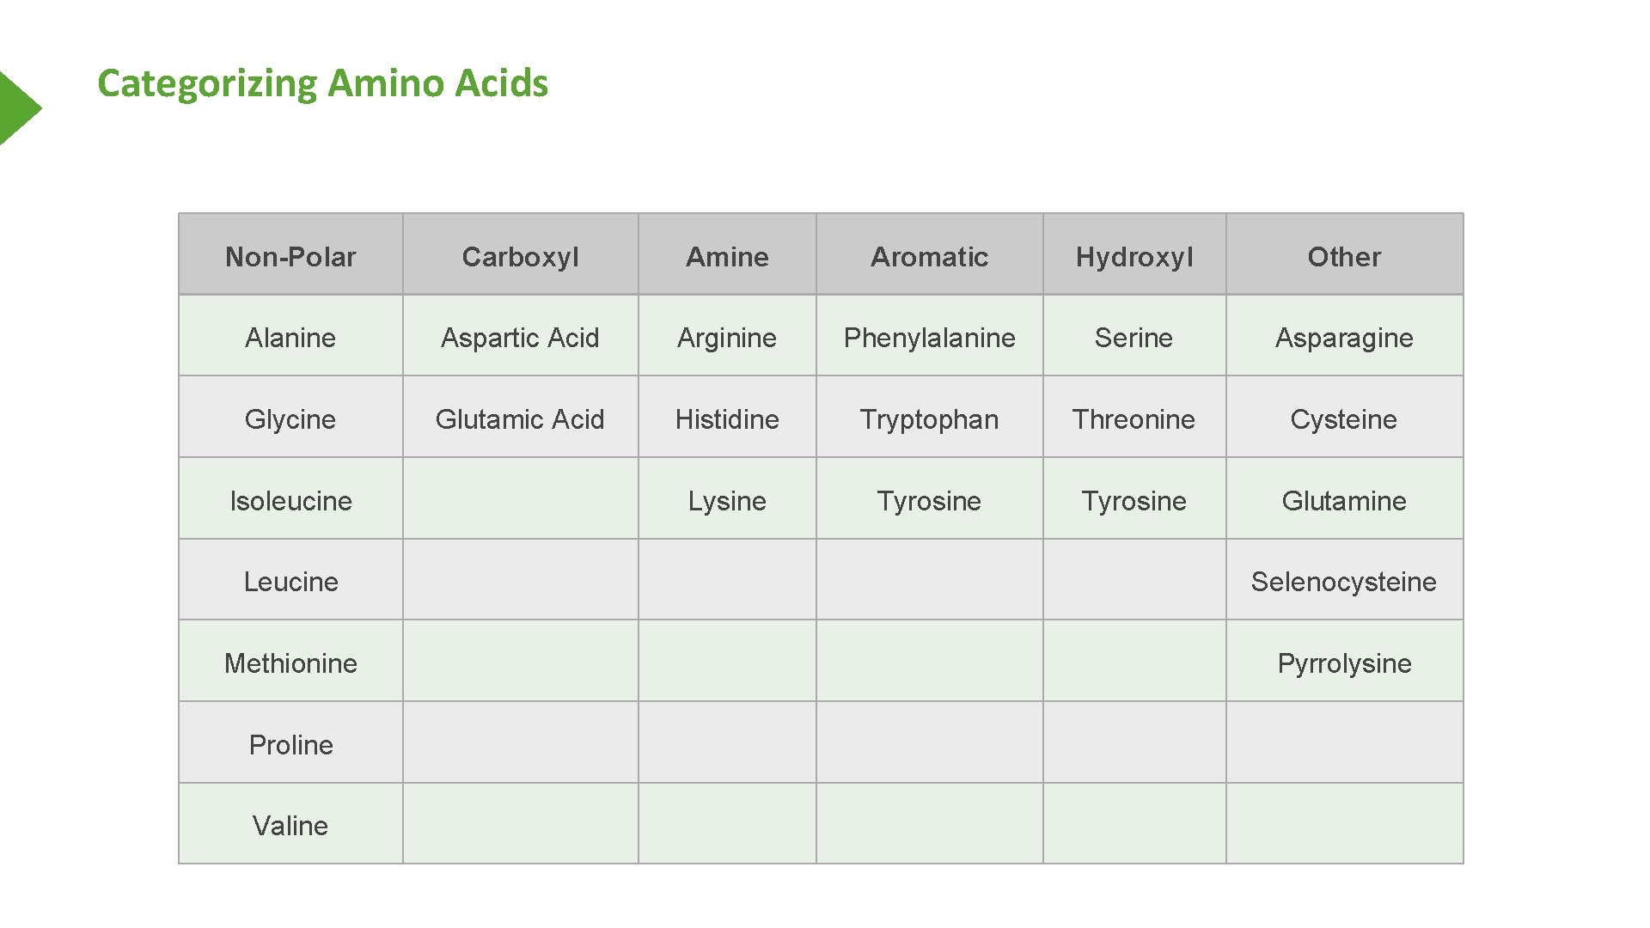The height and width of the screenshot is (928, 1650).
Task: Select the Phenylalanine cell
Action: [x=929, y=338]
